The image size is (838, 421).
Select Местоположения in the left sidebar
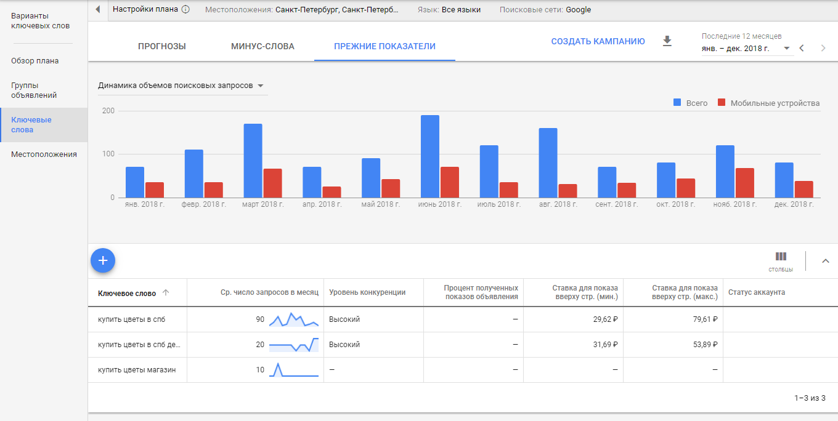(x=44, y=154)
